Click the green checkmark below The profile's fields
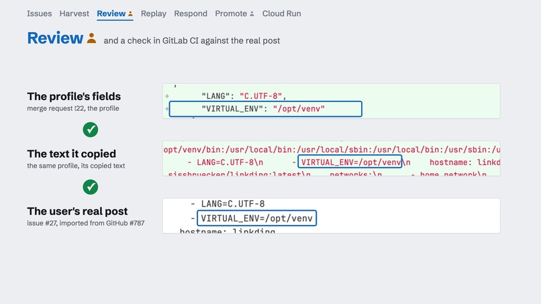The height and width of the screenshot is (304, 541). (91, 130)
